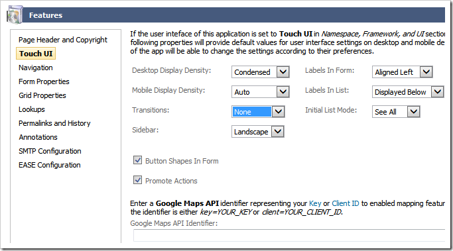Click the Features header icon
Viewport: 453px width, 251px height.
coord(15,15)
